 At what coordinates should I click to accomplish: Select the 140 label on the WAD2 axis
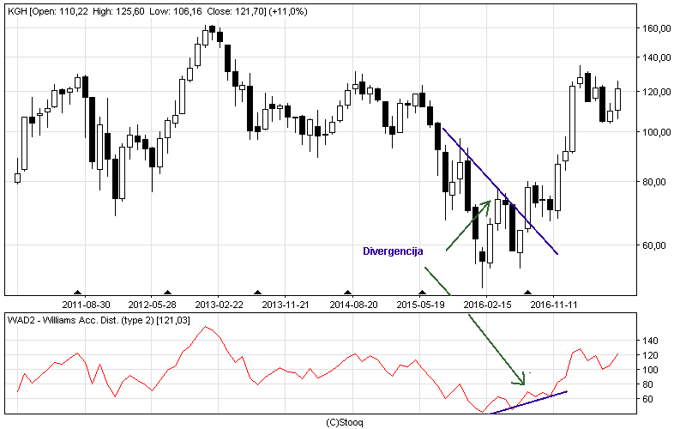pyautogui.click(x=650, y=341)
